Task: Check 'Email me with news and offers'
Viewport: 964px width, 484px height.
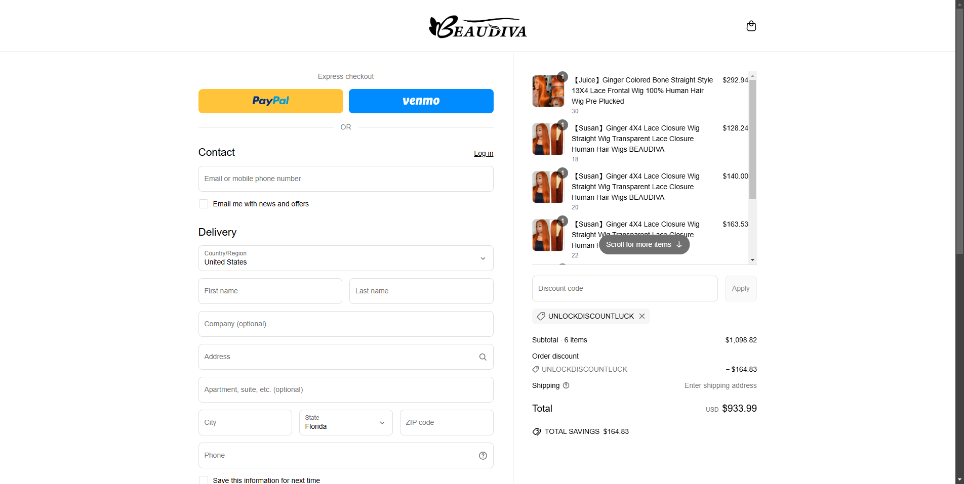Action: [204, 204]
